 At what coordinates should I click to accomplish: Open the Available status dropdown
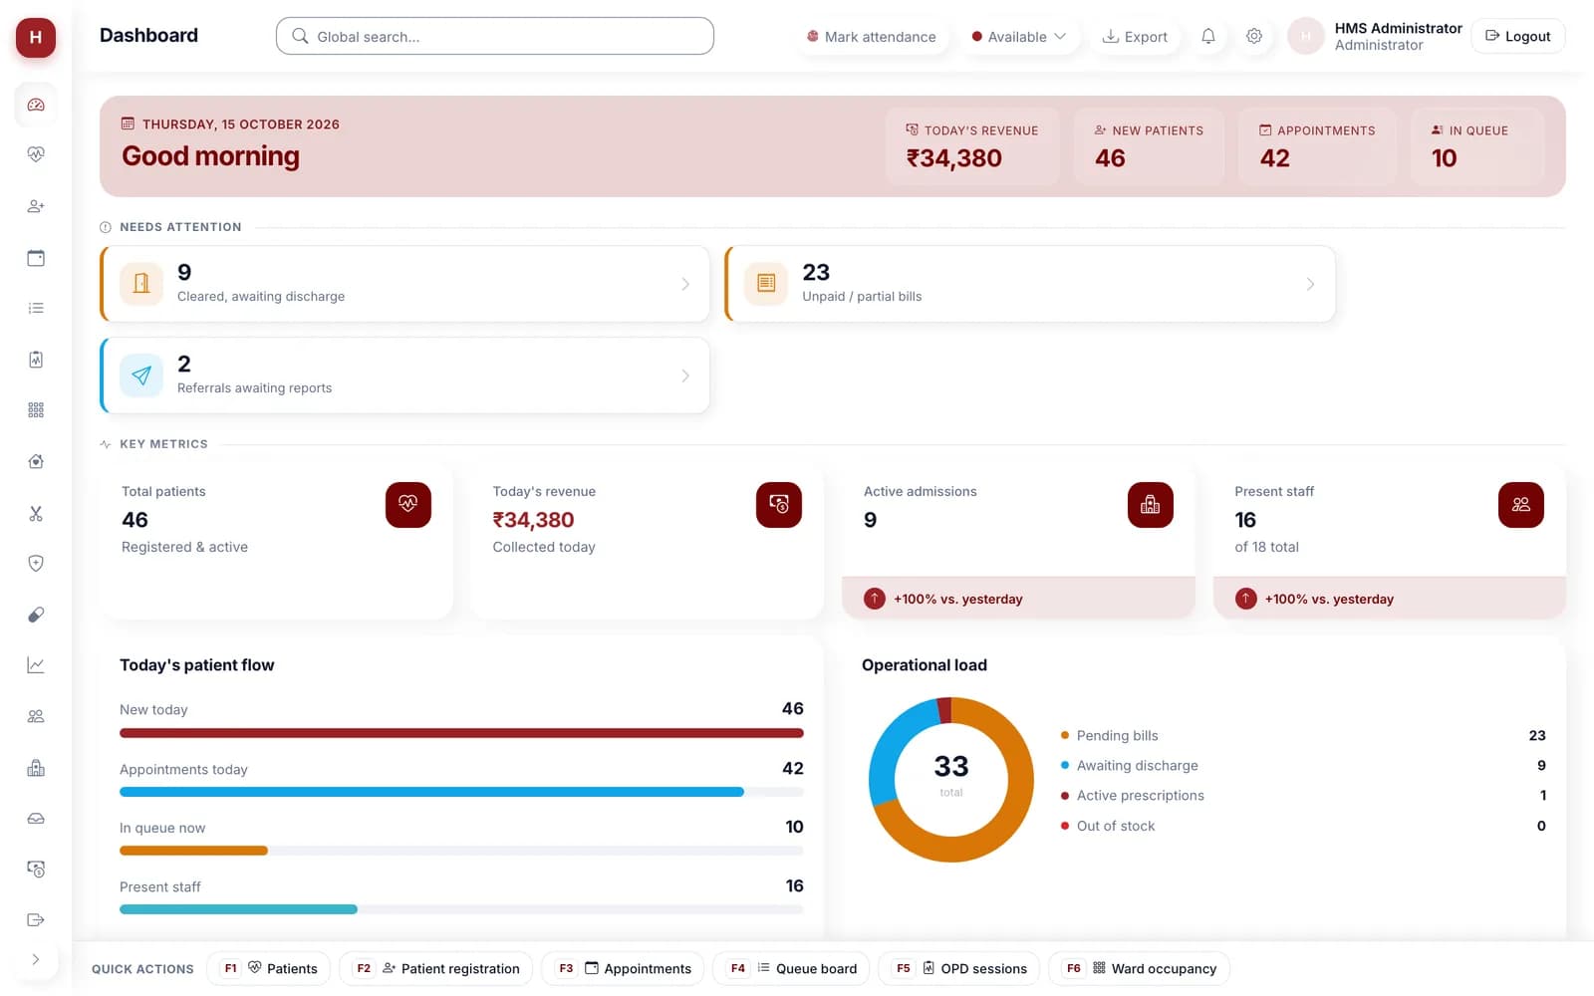[1019, 37]
